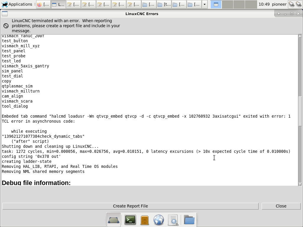The width and height of the screenshot is (303, 227).
Task: Open the window menu icon in titlebar
Action: (x=5, y=14)
